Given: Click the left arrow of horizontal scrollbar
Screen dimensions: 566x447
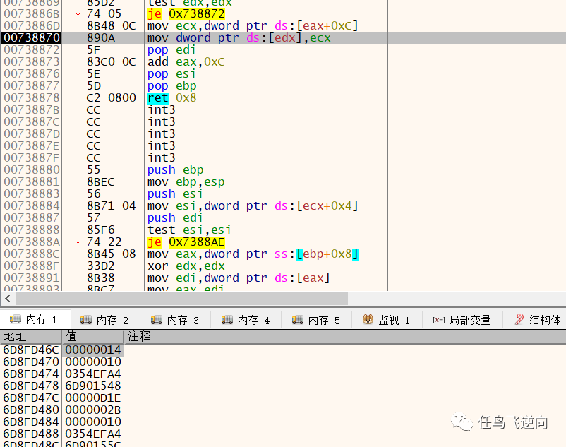Looking at the screenshot, I should (8, 298).
